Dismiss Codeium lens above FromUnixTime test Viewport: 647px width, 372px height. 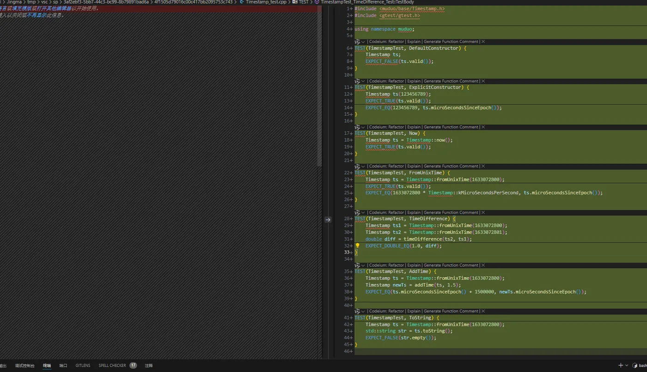click(483, 166)
